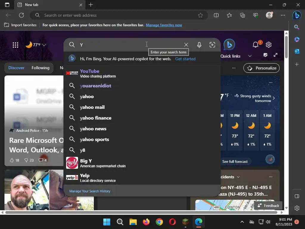Pick the yahoo sports suggestion

pyautogui.click(x=142, y=140)
